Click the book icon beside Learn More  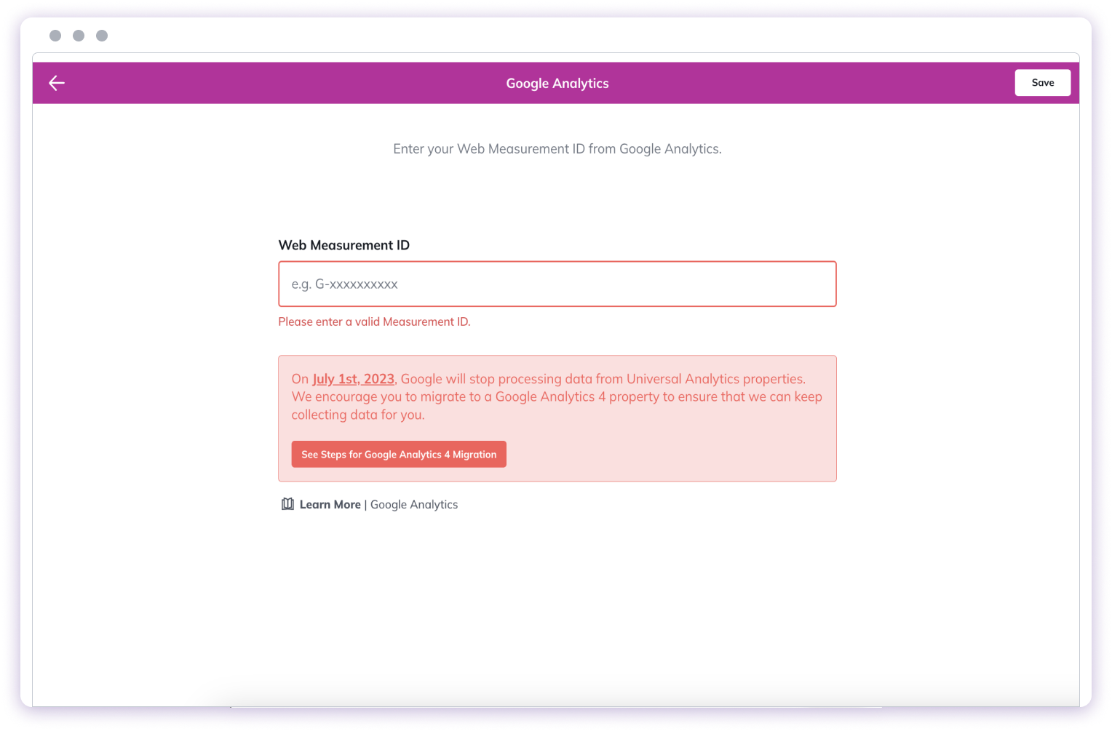(287, 504)
